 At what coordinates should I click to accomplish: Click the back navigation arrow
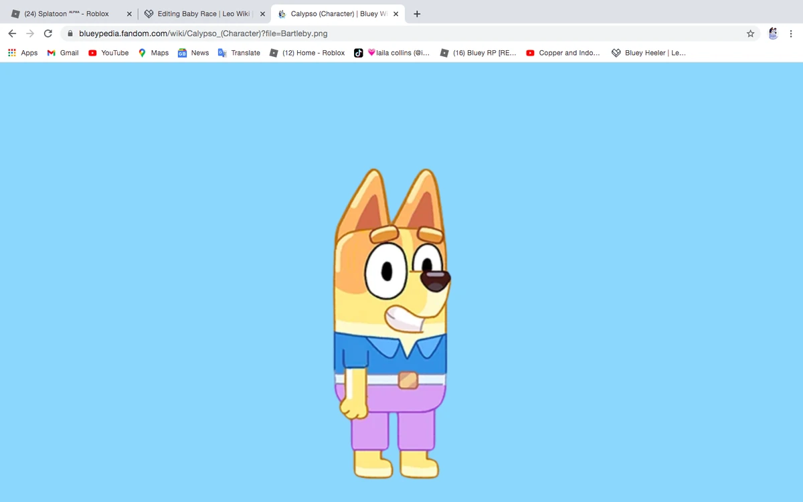11,32
